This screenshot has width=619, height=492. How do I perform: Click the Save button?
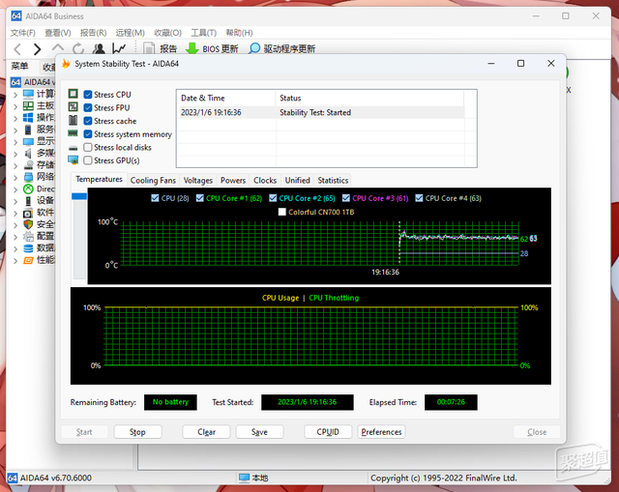coord(259,432)
